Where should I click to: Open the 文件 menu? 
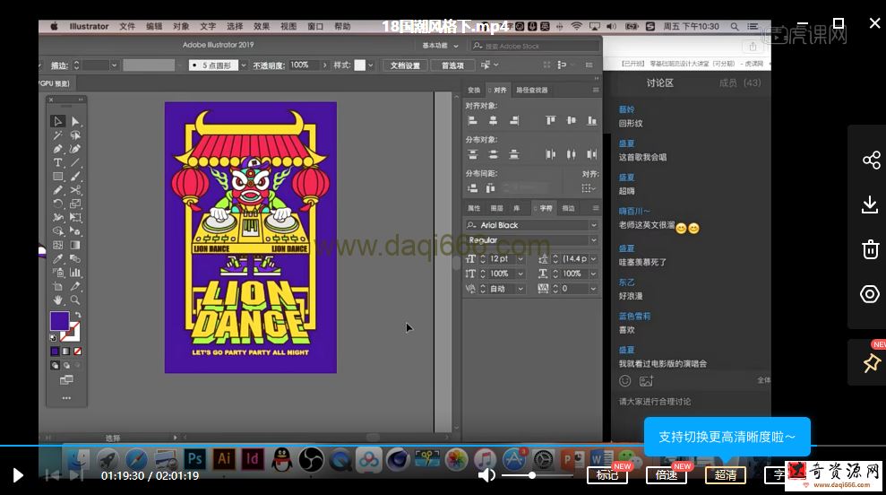pos(127,26)
